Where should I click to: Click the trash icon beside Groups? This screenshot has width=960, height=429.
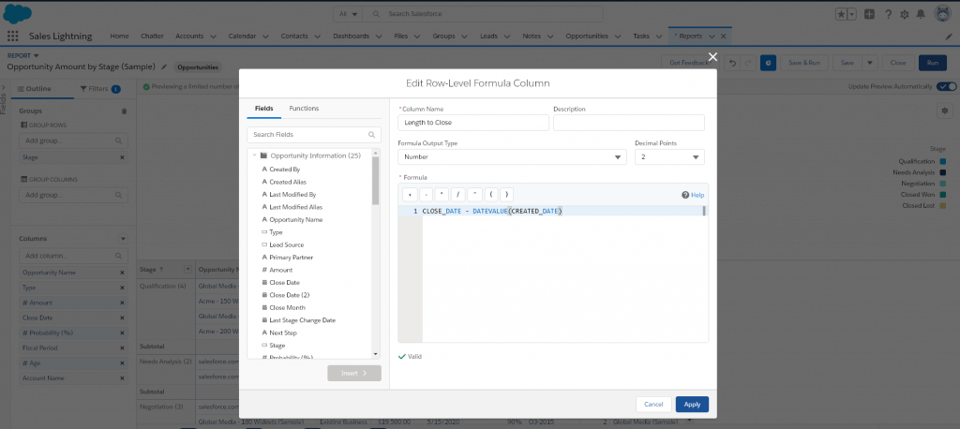[125, 111]
